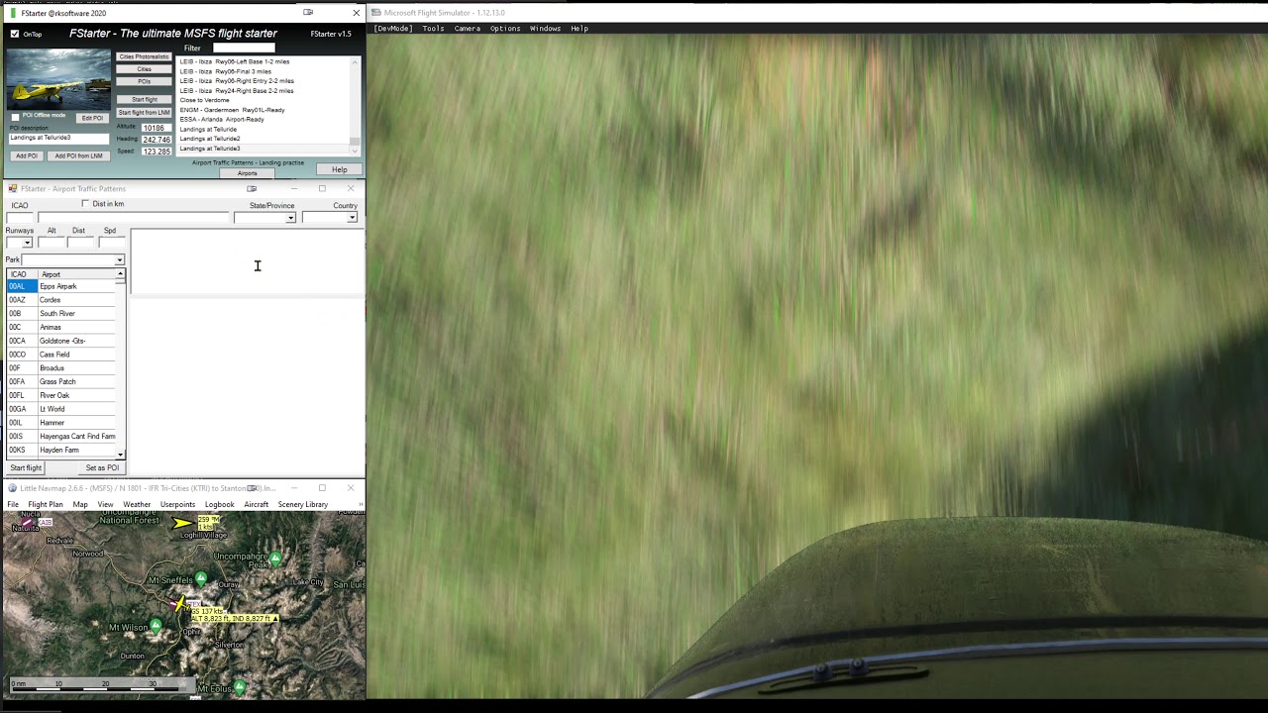Click the ICAO search field
The height and width of the screenshot is (713, 1268).
coord(20,218)
